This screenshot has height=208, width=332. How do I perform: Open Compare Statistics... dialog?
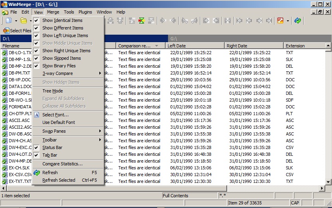pyautogui.click(x=68, y=164)
